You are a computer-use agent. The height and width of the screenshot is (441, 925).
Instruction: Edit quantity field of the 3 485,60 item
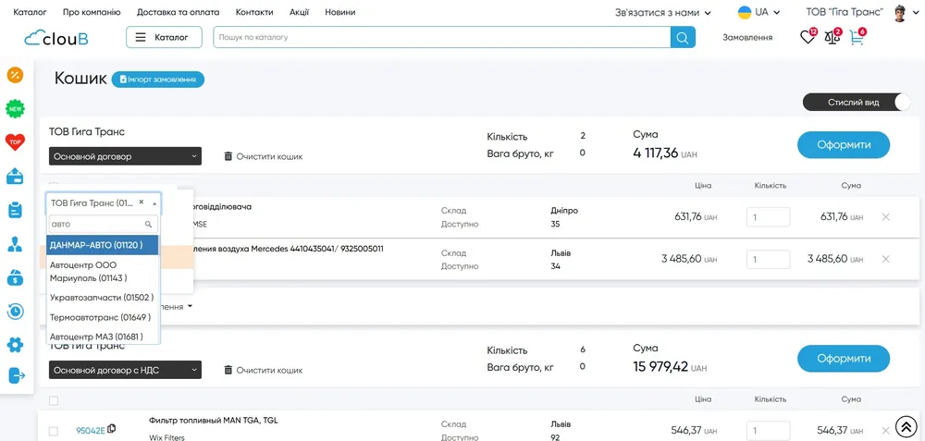click(768, 260)
